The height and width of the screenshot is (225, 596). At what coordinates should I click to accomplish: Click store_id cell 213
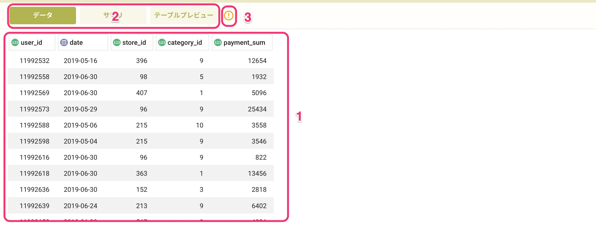click(x=142, y=206)
